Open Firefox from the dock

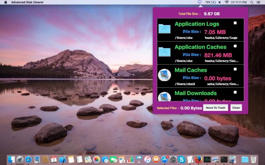[x=199, y=160]
